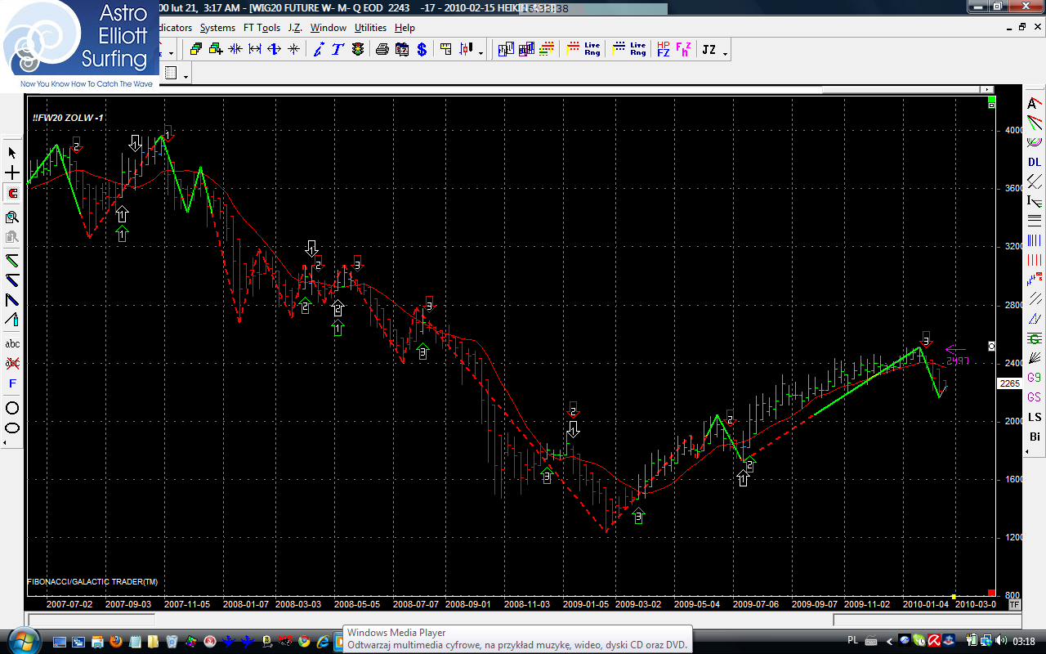Screen dimensions: 1046x654
Task: Choose the abc text label tool
Action: coord(12,343)
